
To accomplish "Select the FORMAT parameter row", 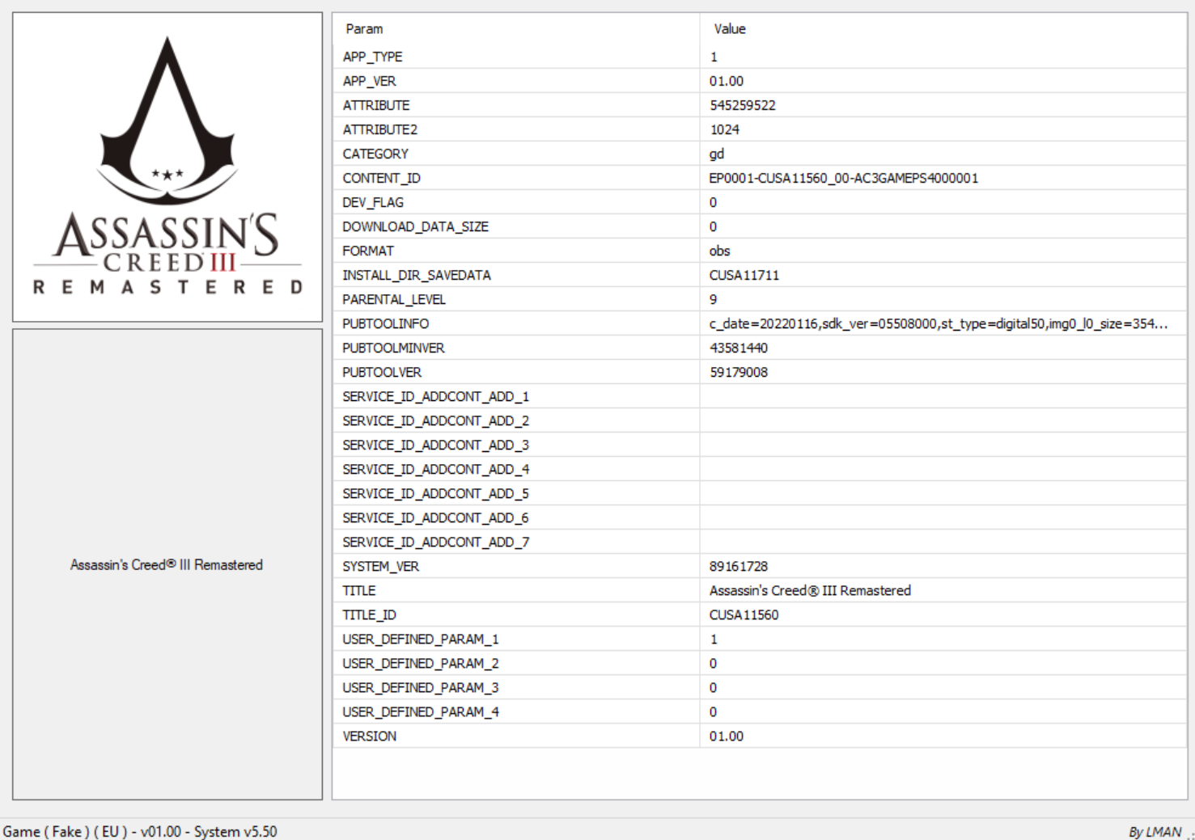I will [x=368, y=251].
